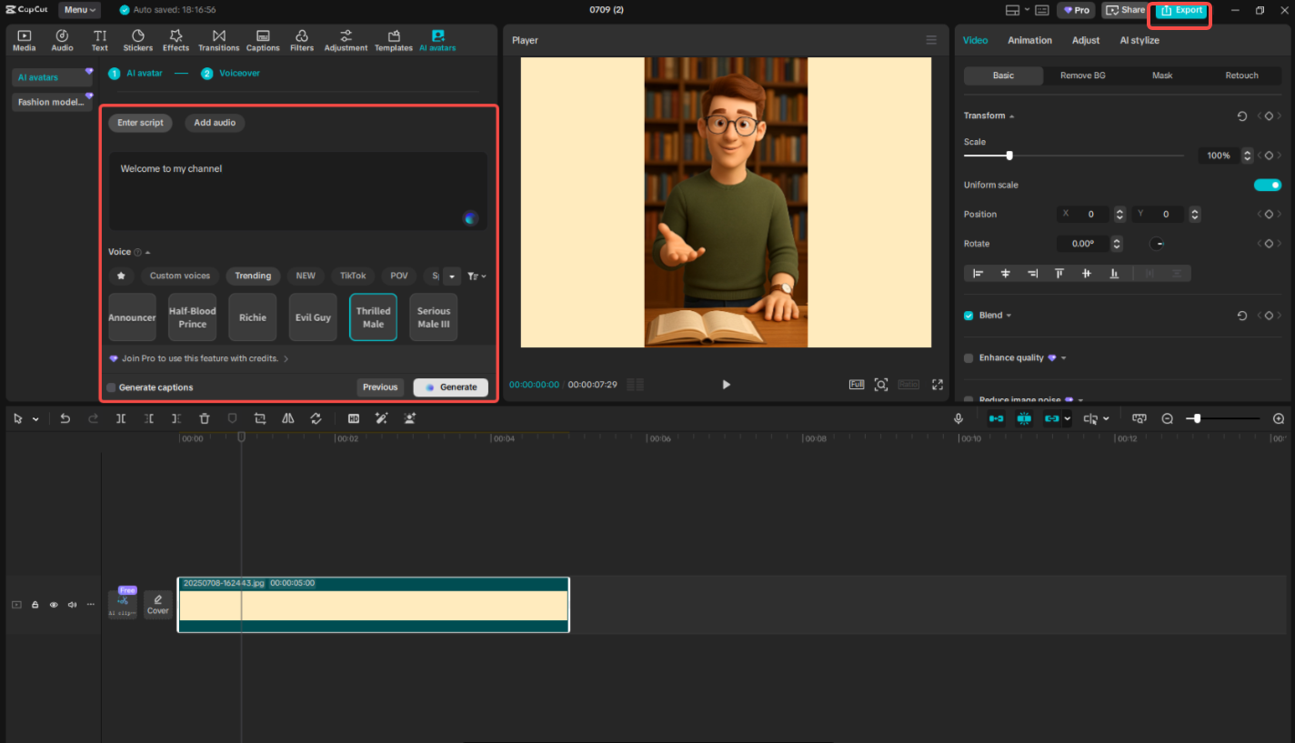Open the Remove BG tab
The image size is (1295, 743).
pyautogui.click(x=1082, y=75)
